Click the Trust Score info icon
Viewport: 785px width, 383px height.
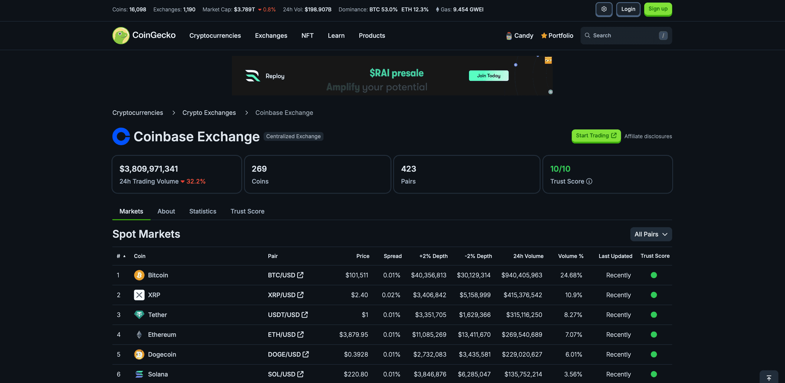click(x=589, y=181)
